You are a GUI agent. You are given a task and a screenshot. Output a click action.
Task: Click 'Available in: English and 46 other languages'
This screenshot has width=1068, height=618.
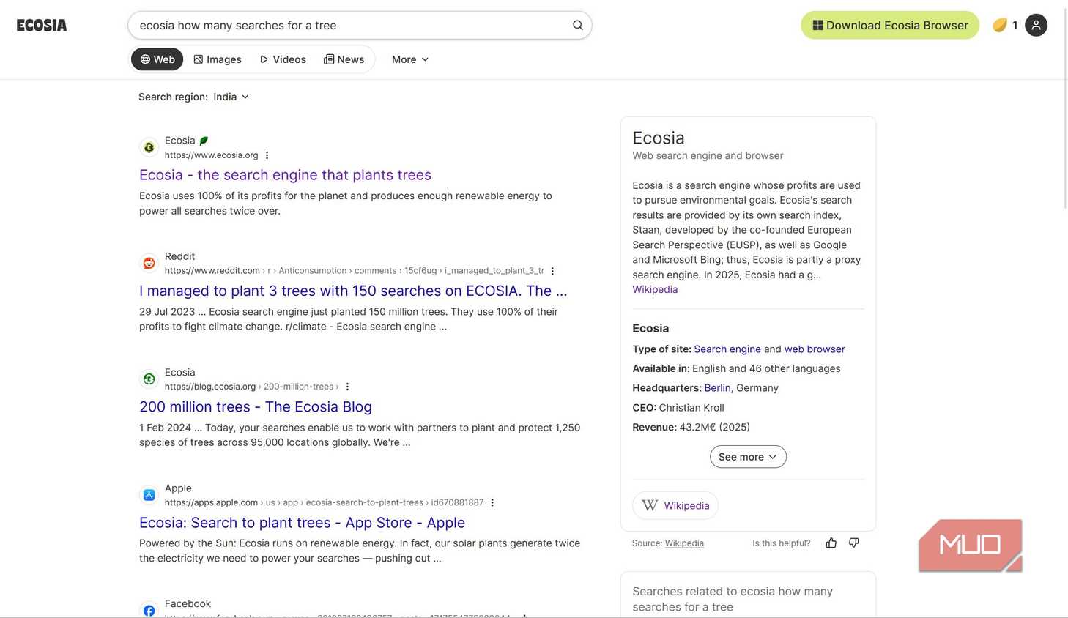[736, 368]
